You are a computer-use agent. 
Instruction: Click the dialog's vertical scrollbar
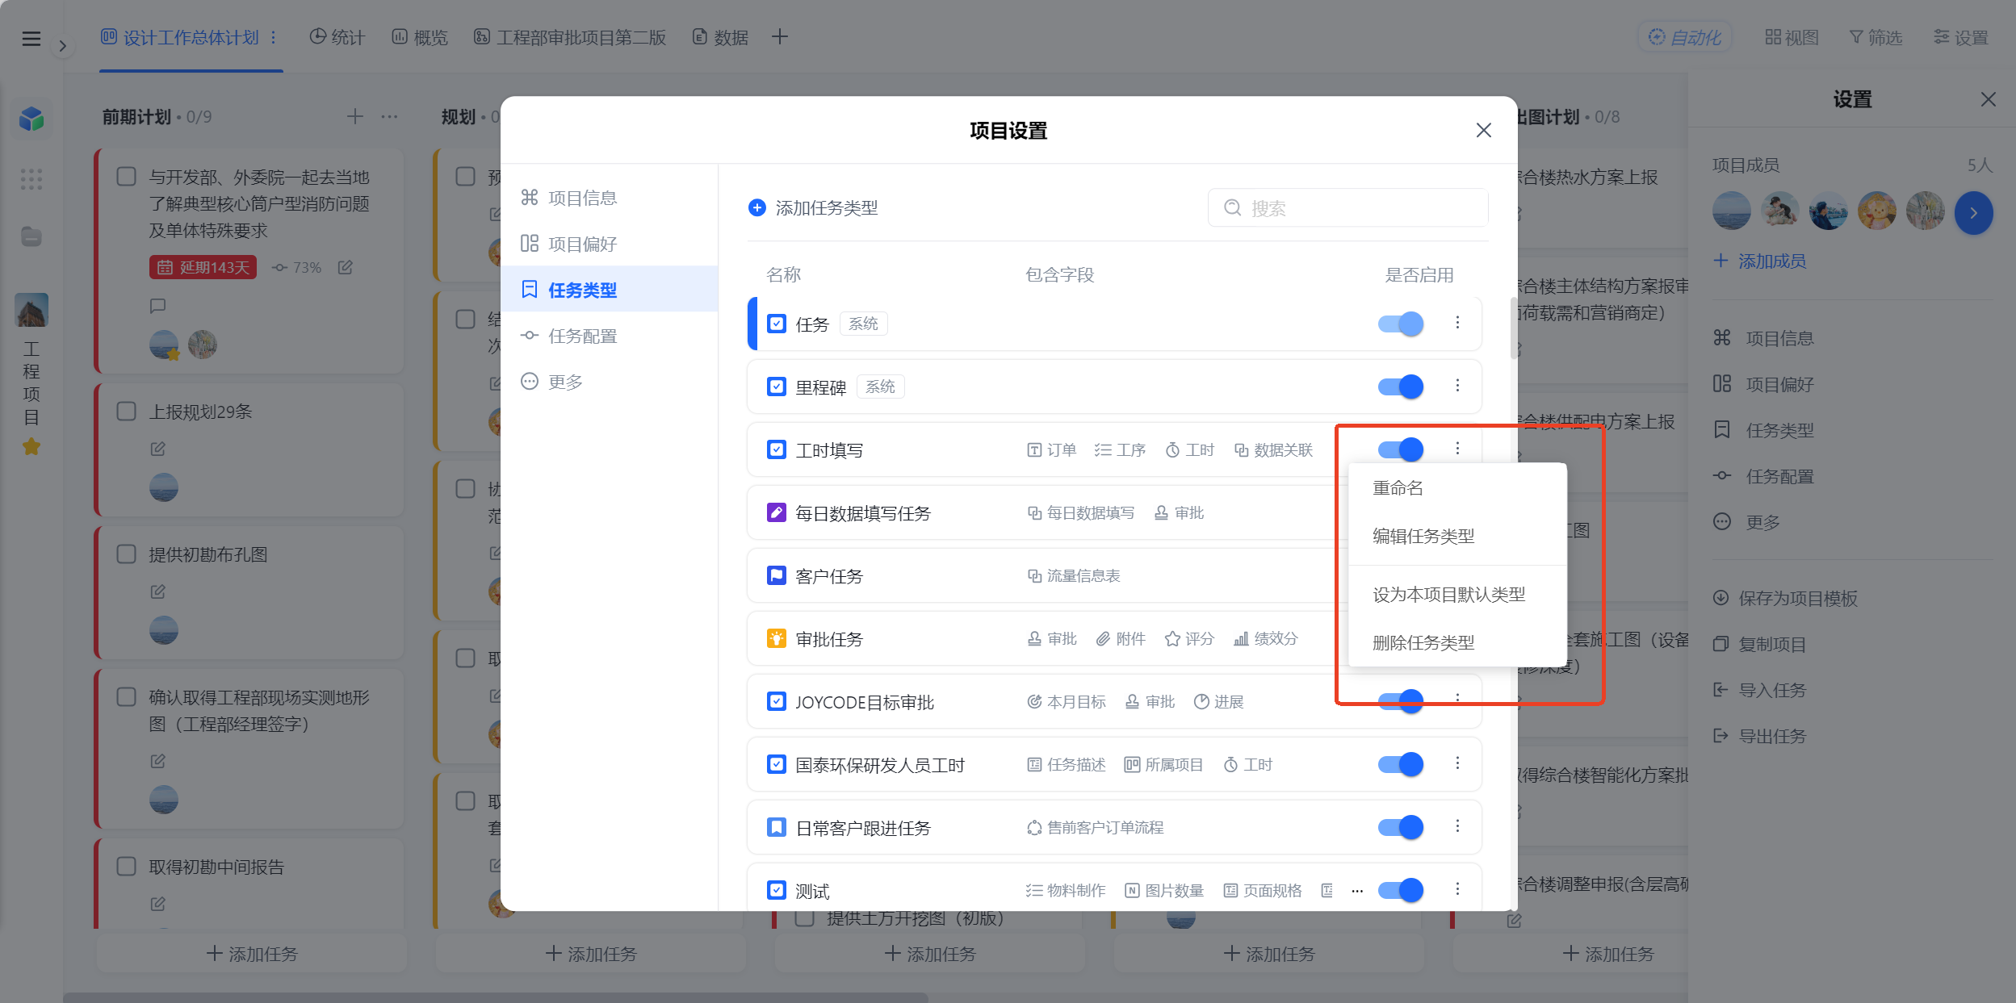pyautogui.click(x=1514, y=328)
